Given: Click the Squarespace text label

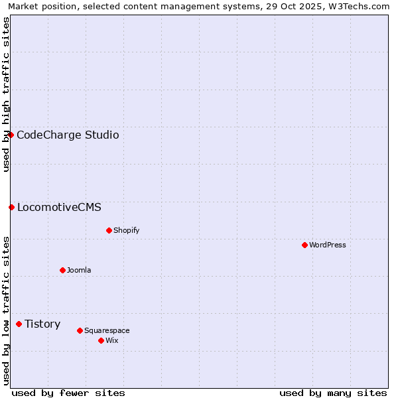Looking at the screenshot, I should [x=107, y=331].
